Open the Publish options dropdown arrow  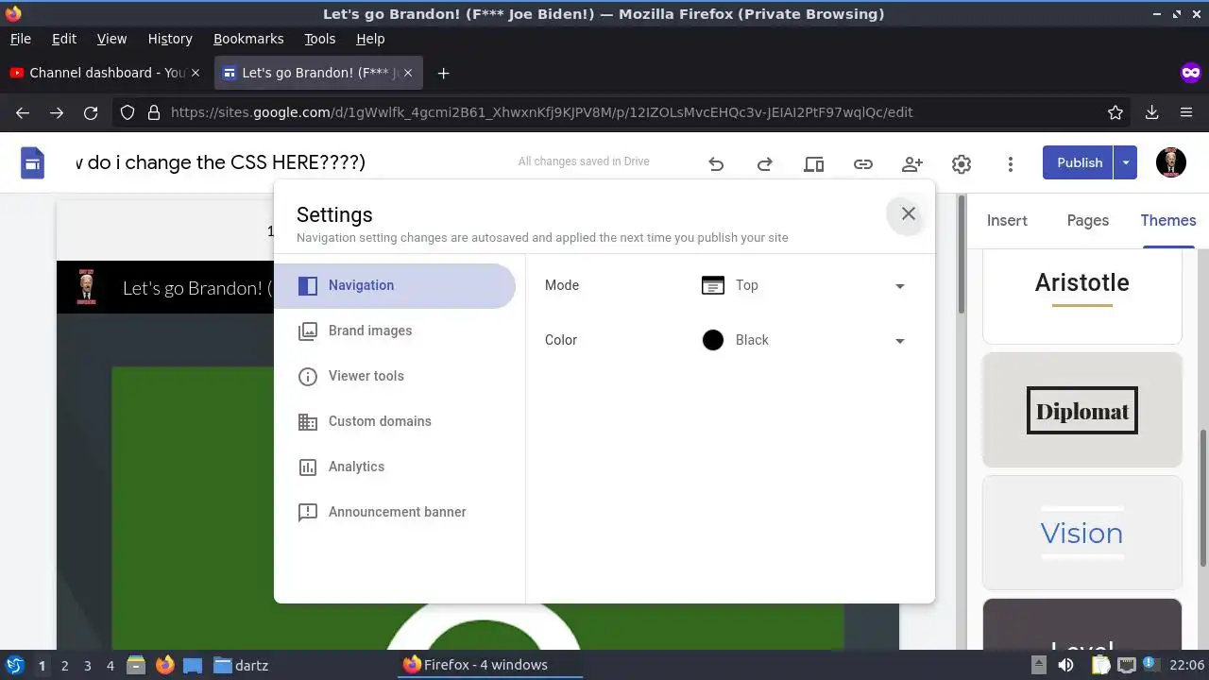[x=1126, y=162]
